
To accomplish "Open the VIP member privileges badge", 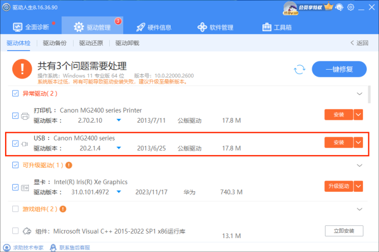I will tap(303, 8).
